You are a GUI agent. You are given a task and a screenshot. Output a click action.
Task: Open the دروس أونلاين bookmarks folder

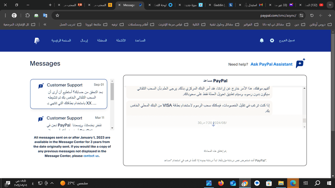318,25
